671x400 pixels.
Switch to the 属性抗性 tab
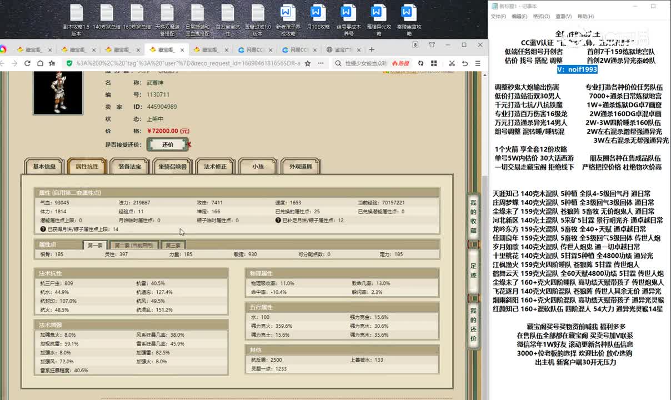(x=87, y=166)
